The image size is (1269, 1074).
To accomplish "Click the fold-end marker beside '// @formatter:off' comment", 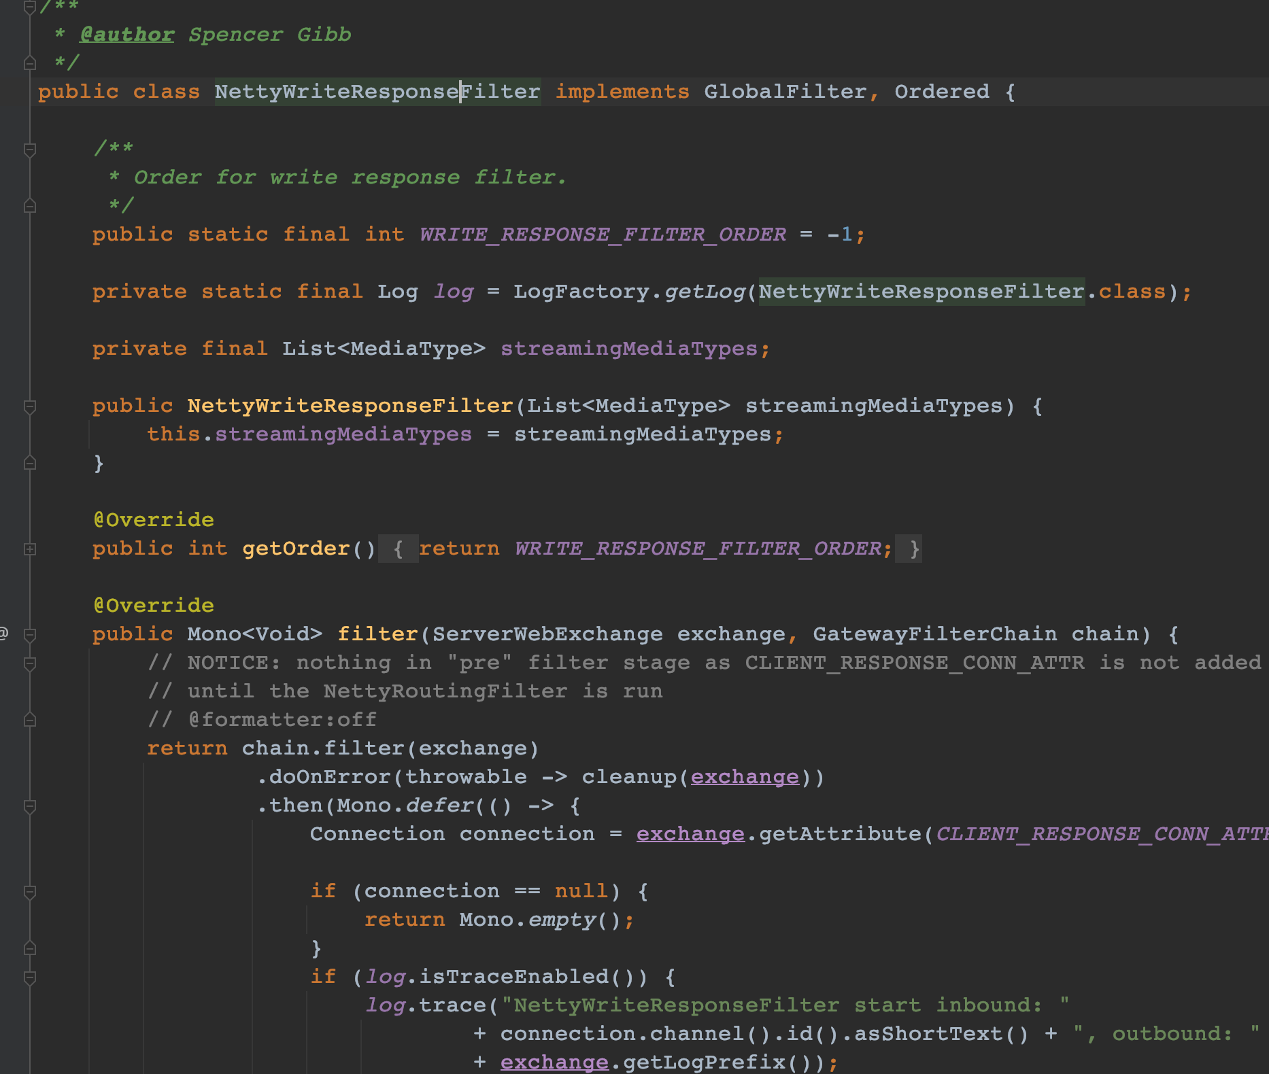I will pyautogui.click(x=30, y=721).
